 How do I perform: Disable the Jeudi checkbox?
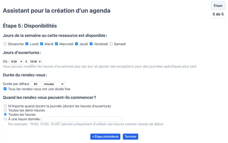click(x=77, y=44)
